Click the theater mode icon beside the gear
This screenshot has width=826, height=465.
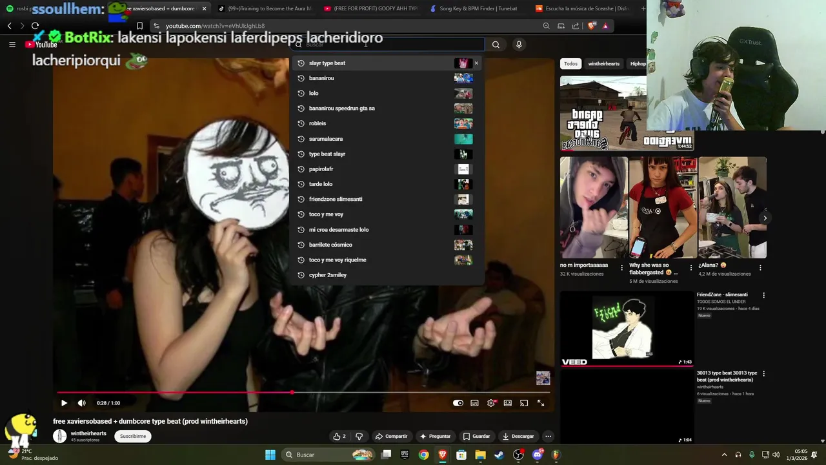[x=508, y=403]
